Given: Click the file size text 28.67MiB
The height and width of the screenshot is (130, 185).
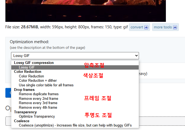Looking at the screenshot, I should [x=30, y=27].
